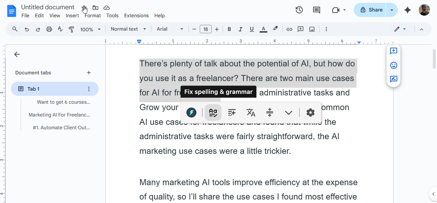437x203 pixels.
Task: Click the Fix spelling & grammar icon
Action: (213, 112)
